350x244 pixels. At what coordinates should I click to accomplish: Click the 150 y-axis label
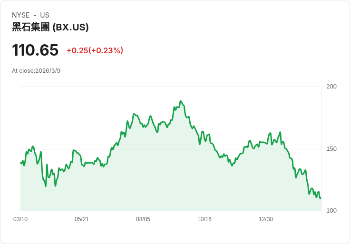[331, 148]
